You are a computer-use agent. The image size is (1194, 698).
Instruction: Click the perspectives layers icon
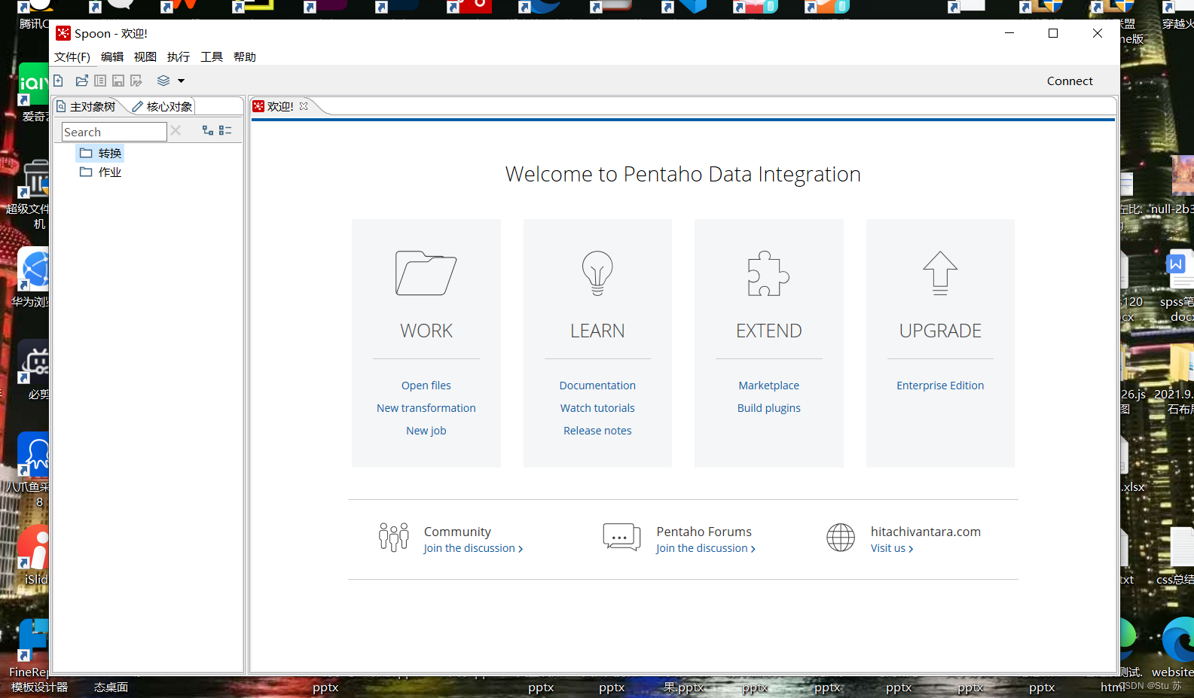pyautogui.click(x=163, y=81)
